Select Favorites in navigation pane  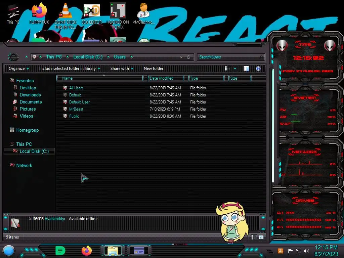pos(25,81)
